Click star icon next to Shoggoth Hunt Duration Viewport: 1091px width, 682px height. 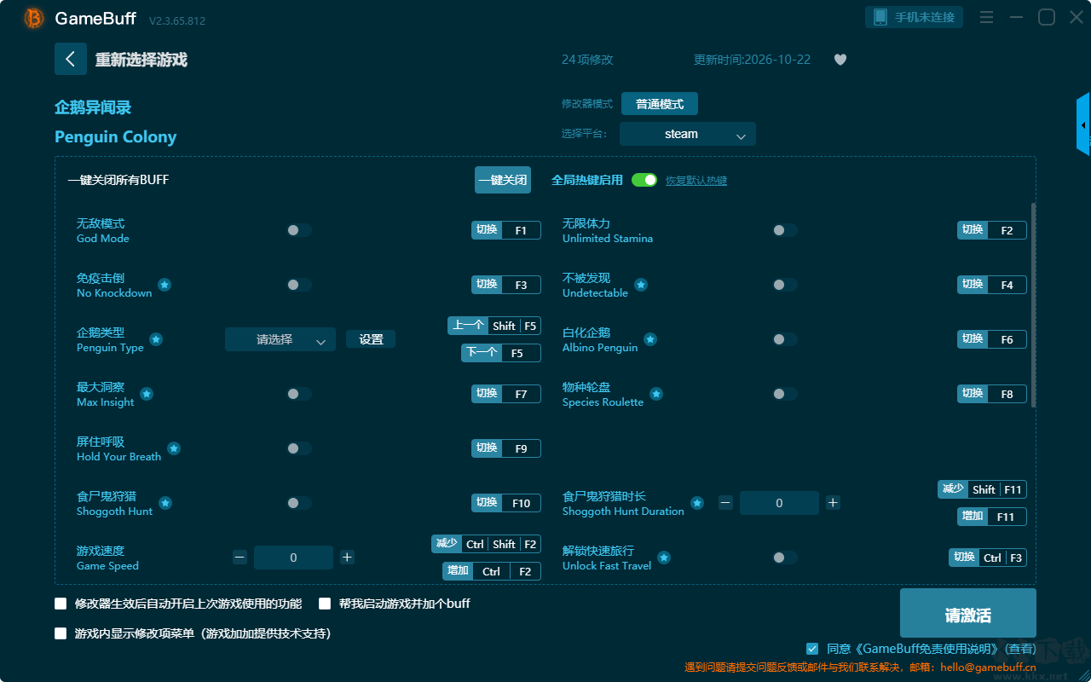tap(697, 503)
